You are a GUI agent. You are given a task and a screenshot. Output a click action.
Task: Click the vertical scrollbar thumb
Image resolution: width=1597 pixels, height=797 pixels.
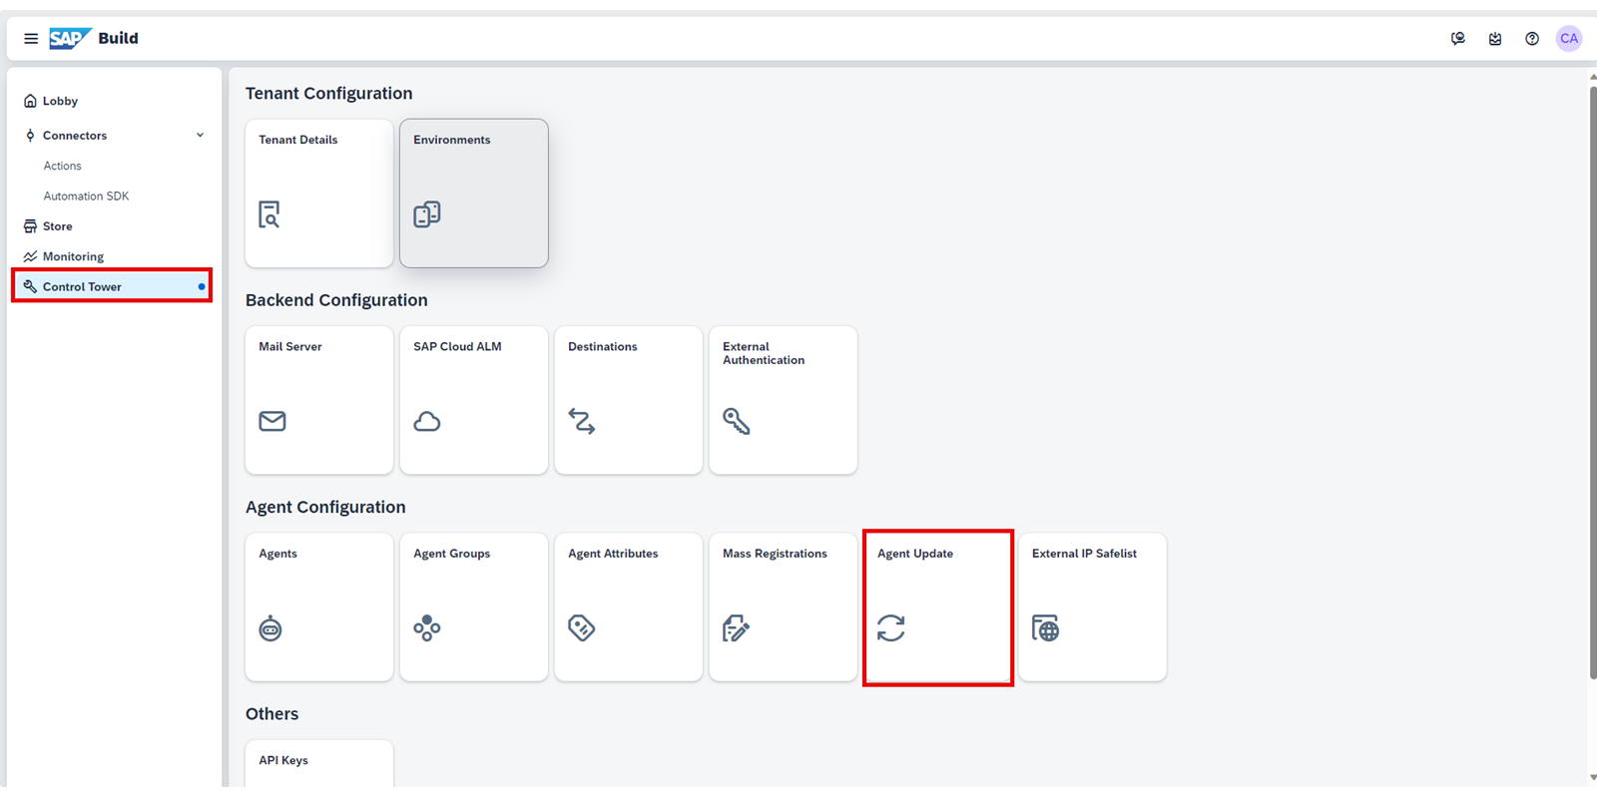coord(1592,384)
